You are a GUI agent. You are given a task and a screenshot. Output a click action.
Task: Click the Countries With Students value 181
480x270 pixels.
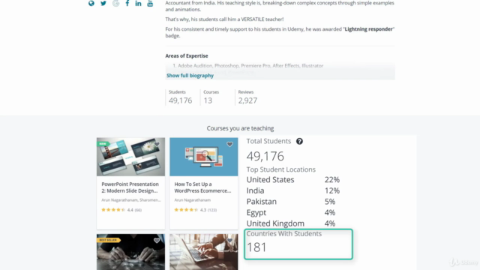(x=256, y=247)
